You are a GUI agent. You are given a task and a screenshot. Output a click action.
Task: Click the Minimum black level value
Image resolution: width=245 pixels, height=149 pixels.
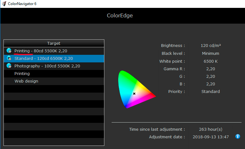tap(211, 54)
